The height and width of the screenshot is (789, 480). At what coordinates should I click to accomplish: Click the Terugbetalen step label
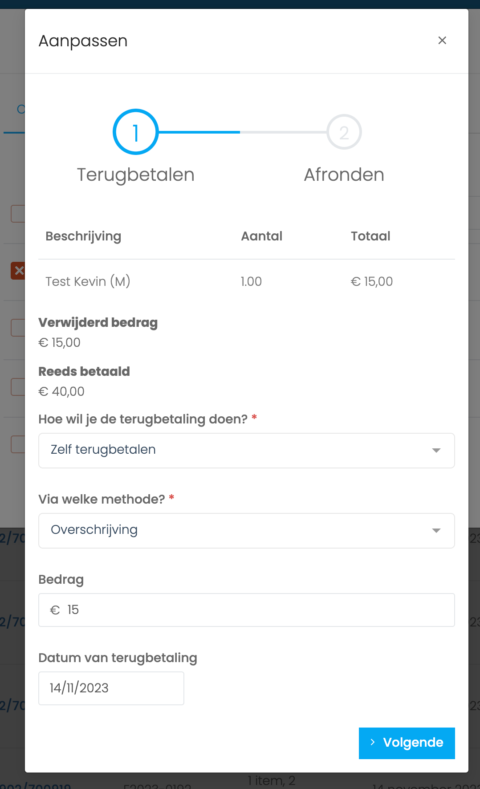point(136,175)
